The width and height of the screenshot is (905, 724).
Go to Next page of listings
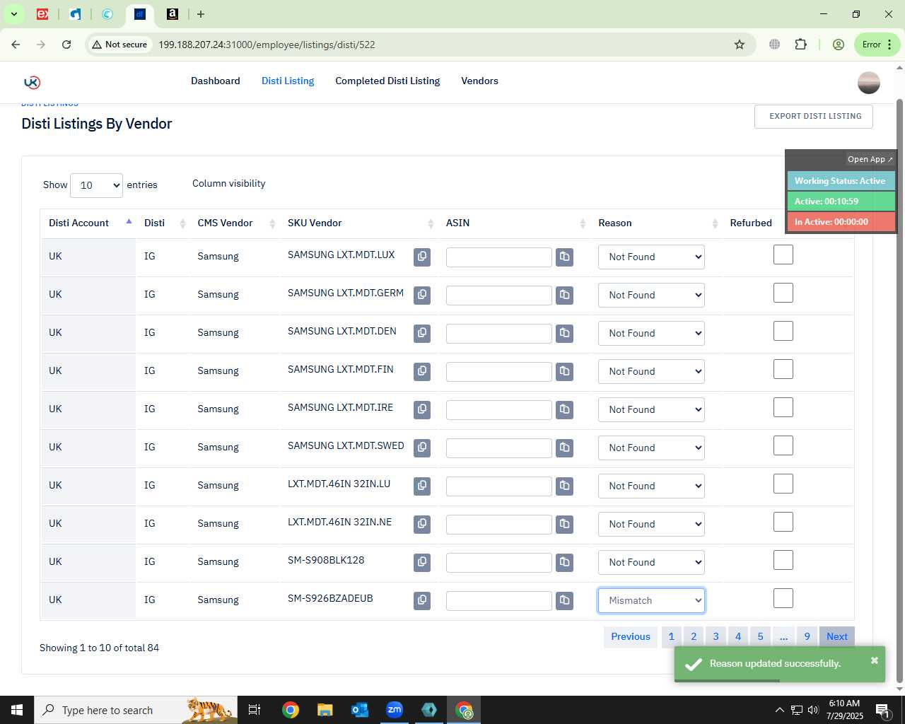pos(837,636)
